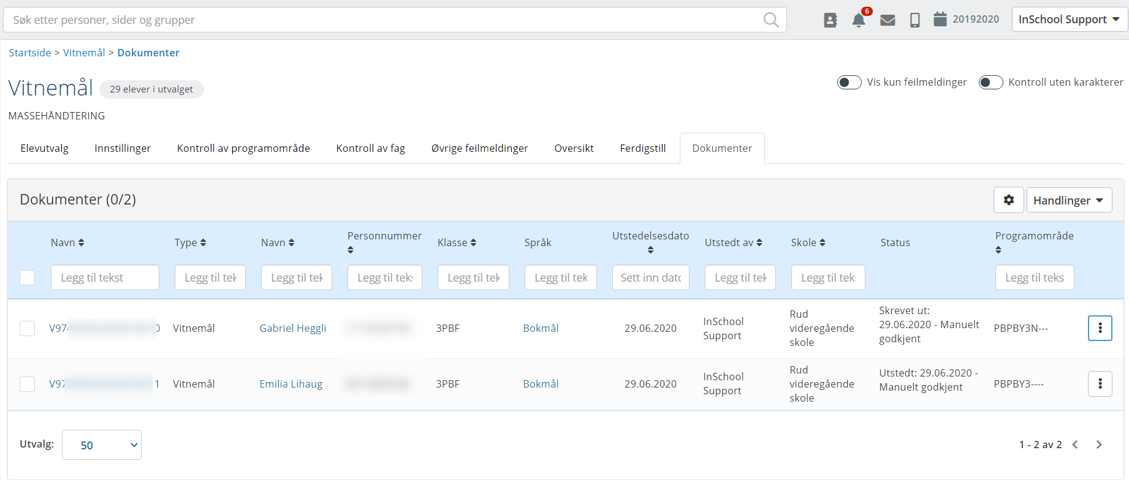The width and height of the screenshot is (1129, 480).
Task: Open the Utvalg page size dropdown
Action: [102, 445]
